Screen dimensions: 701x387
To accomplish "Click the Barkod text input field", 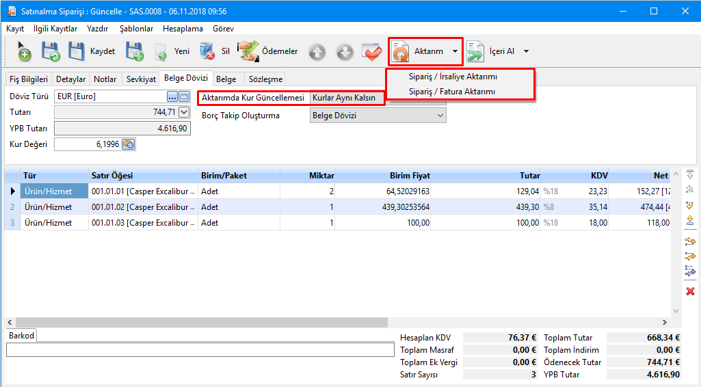I will (x=200, y=349).
